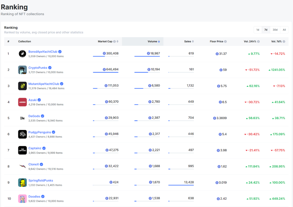
Task: Click verified badge next to BoredApeYachtClub
Action: click(x=60, y=52)
